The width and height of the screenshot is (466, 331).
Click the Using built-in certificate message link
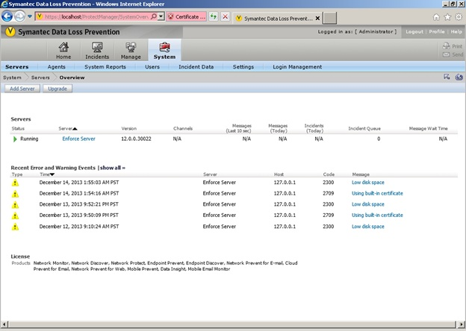[x=377, y=193]
